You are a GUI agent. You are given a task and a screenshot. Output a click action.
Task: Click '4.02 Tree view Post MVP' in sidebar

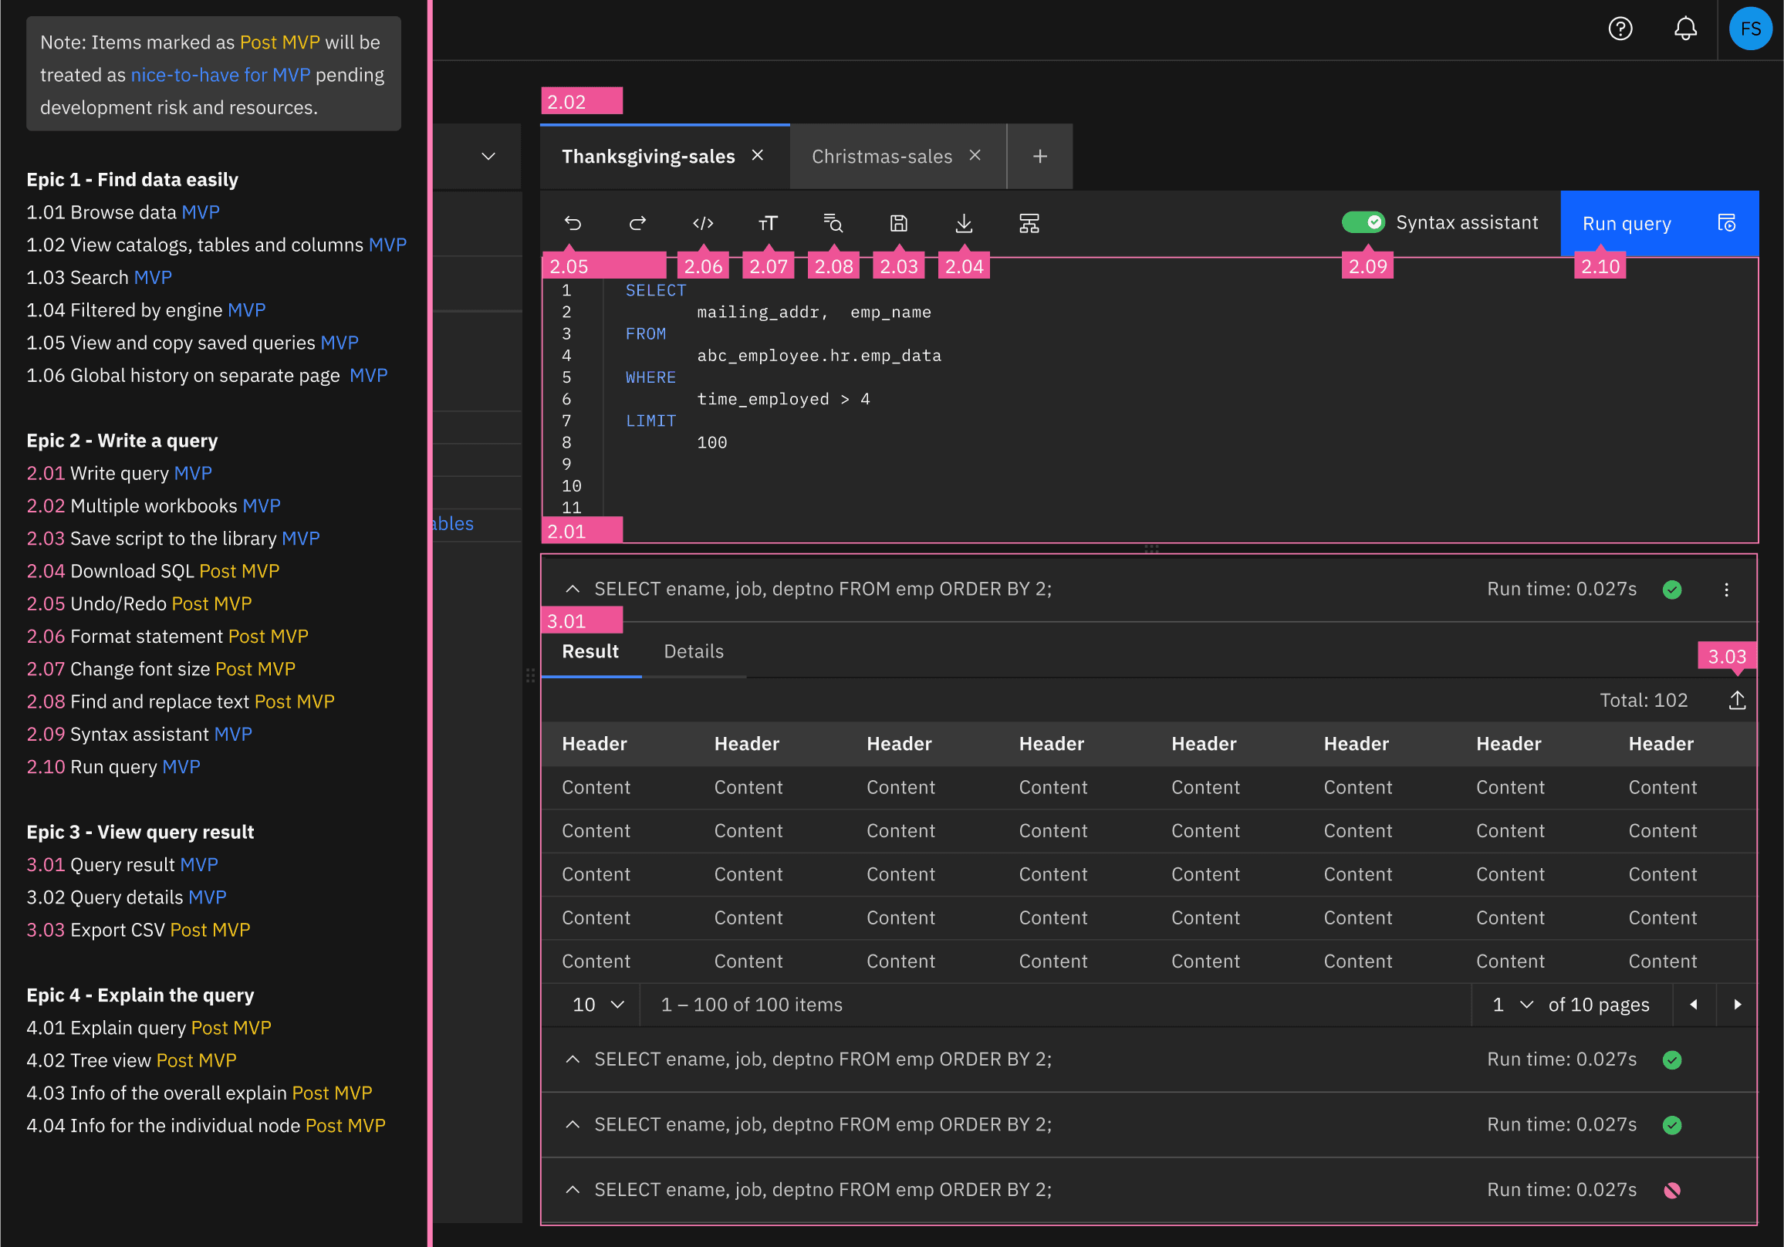point(131,1060)
